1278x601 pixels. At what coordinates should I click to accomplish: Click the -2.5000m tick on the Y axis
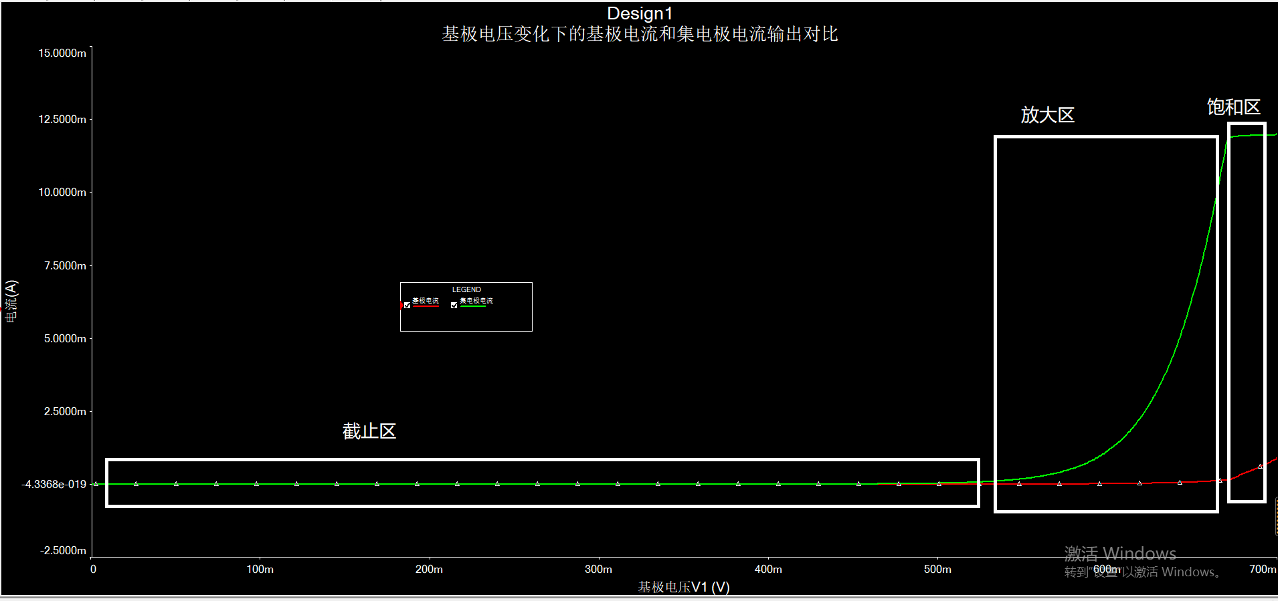tap(64, 550)
